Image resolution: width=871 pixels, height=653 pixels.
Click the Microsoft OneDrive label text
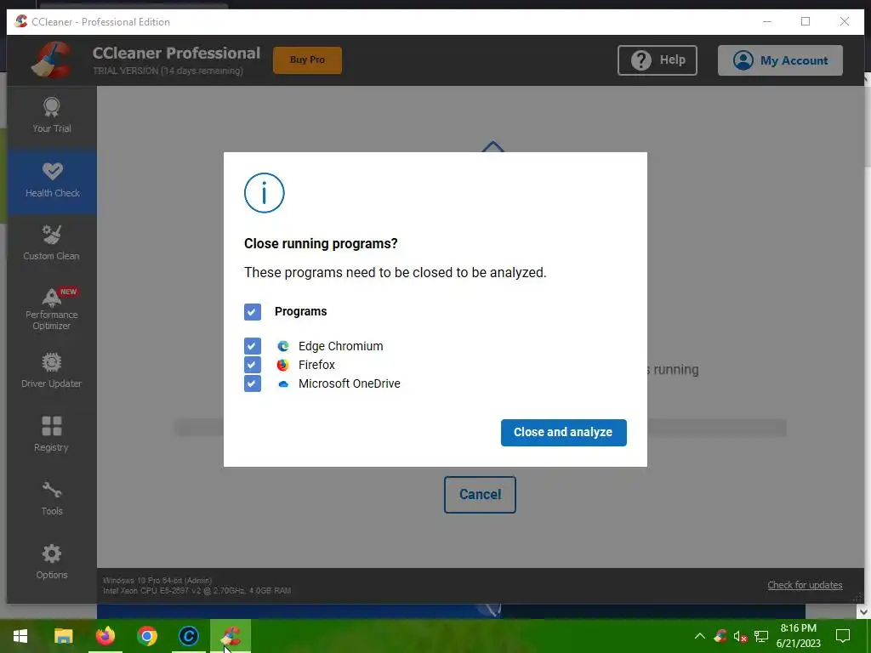pyautogui.click(x=350, y=383)
